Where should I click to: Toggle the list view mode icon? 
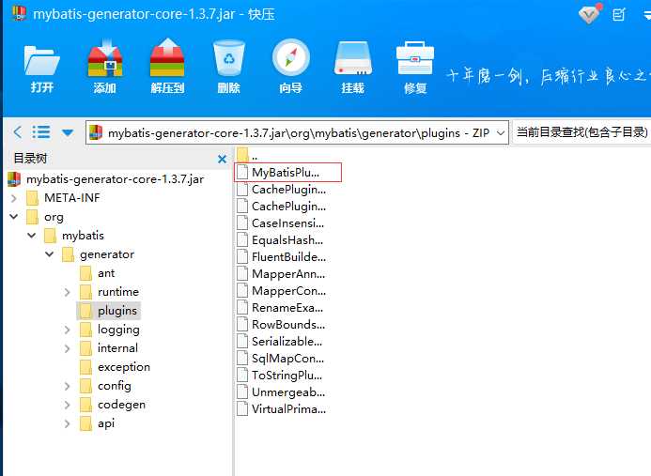41,132
